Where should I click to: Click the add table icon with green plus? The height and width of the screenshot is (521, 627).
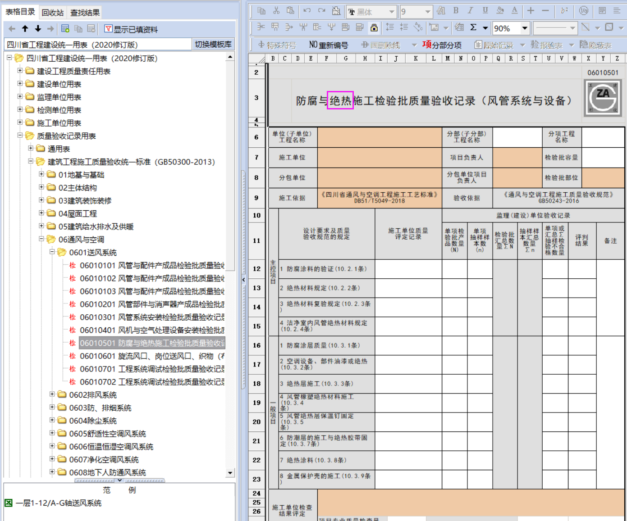pos(65,29)
